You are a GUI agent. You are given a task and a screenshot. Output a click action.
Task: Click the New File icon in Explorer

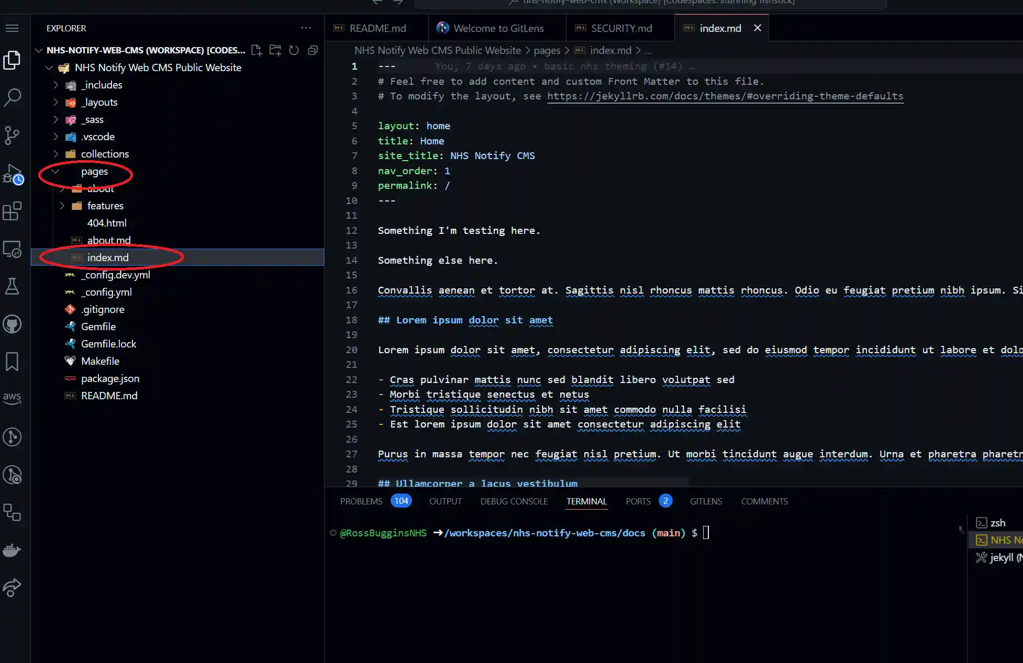[257, 50]
